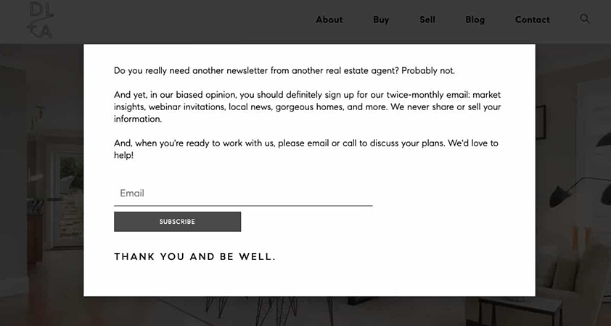Click the paragraph about twice-monthly email
Viewport: 611px width, 326px height.
click(x=308, y=106)
